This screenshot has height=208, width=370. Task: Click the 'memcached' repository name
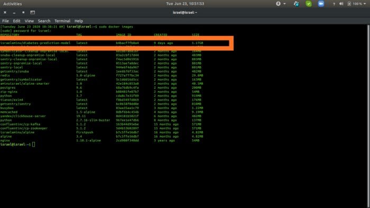9,112
